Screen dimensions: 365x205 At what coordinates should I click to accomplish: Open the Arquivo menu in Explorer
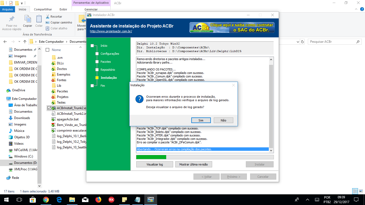point(7,9)
